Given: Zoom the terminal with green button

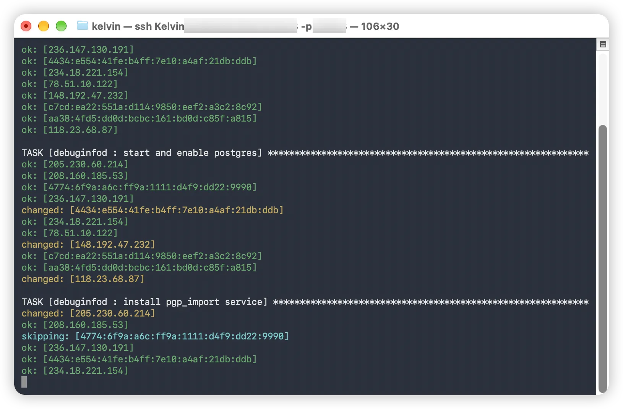Looking at the screenshot, I should (x=61, y=26).
